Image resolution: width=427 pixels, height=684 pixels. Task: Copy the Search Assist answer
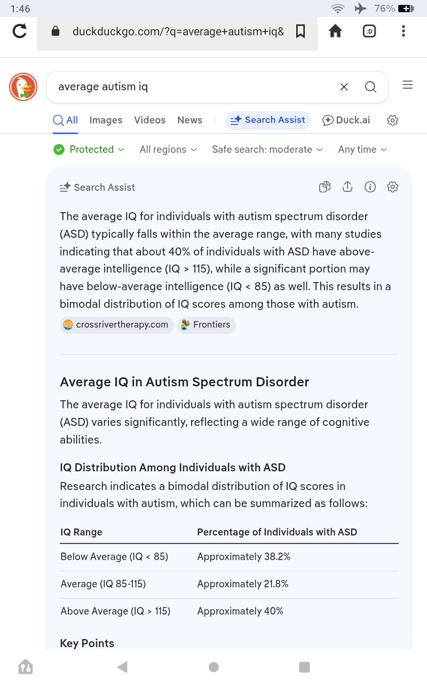[325, 187]
